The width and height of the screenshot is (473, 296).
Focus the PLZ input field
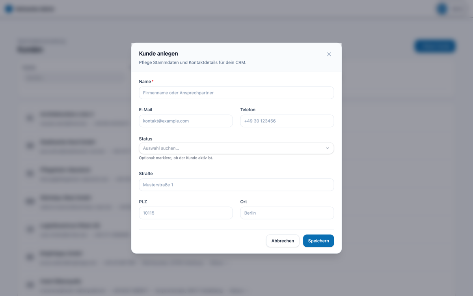tap(186, 213)
